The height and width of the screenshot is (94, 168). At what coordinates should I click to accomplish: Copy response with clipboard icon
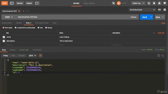[x=159, y=56]
